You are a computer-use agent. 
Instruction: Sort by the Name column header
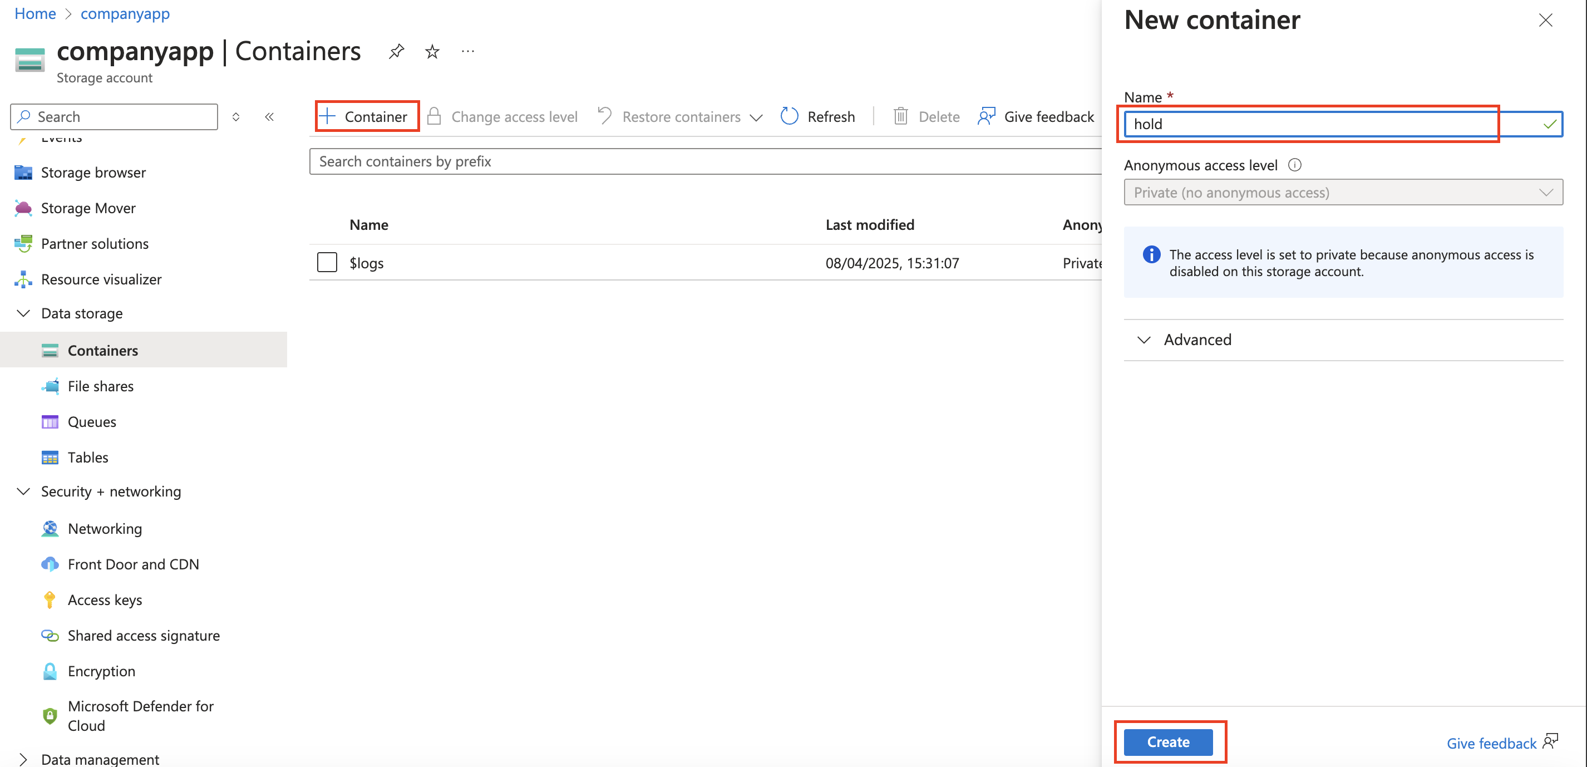tap(369, 225)
